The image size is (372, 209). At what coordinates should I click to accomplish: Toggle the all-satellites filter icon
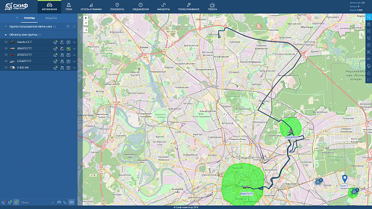[x=16, y=202]
